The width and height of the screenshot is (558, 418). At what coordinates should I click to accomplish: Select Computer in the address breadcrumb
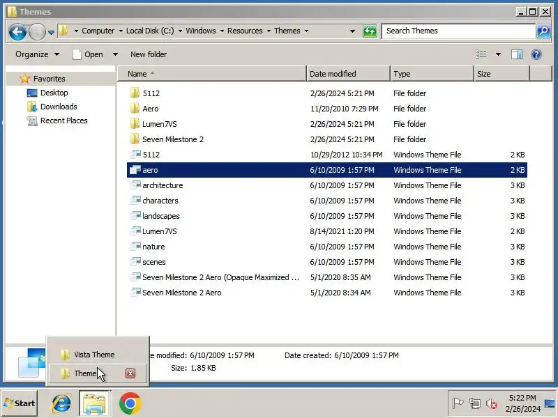click(98, 31)
